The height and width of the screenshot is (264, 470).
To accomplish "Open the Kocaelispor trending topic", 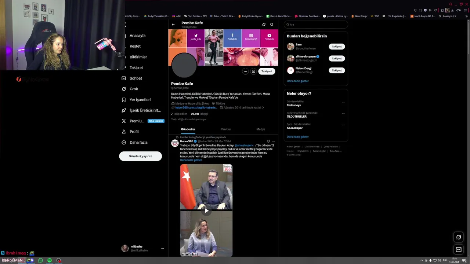I will [295, 128].
